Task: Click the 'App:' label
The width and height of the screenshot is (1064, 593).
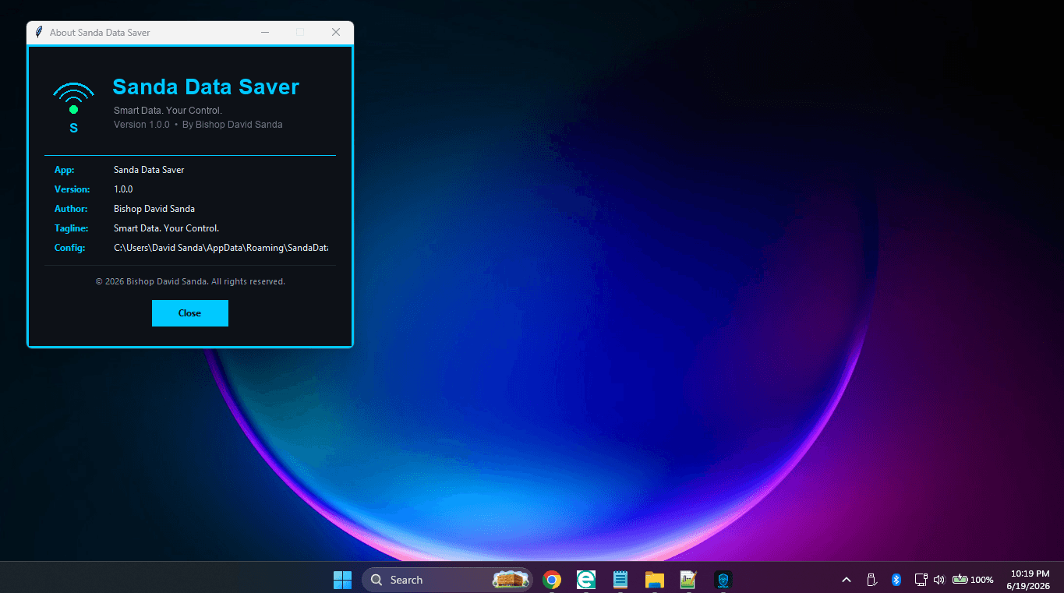Action: pos(64,170)
